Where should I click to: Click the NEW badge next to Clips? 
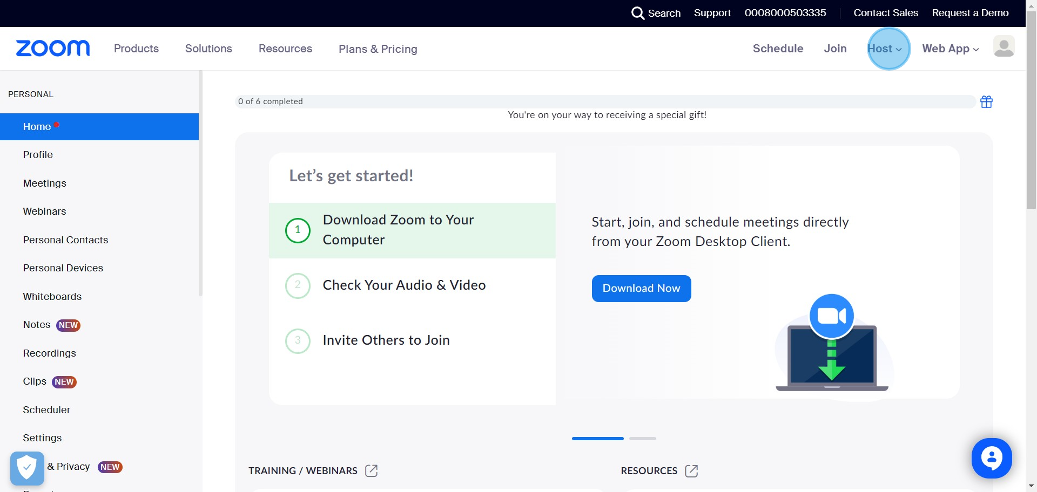tap(64, 382)
